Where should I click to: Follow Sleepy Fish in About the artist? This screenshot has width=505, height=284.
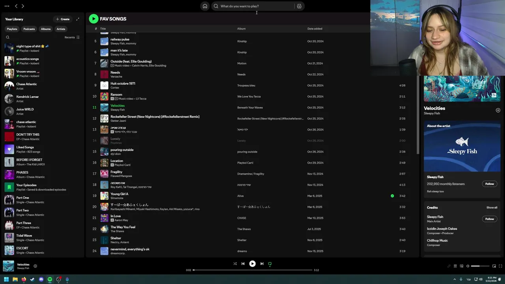[x=490, y=184]
